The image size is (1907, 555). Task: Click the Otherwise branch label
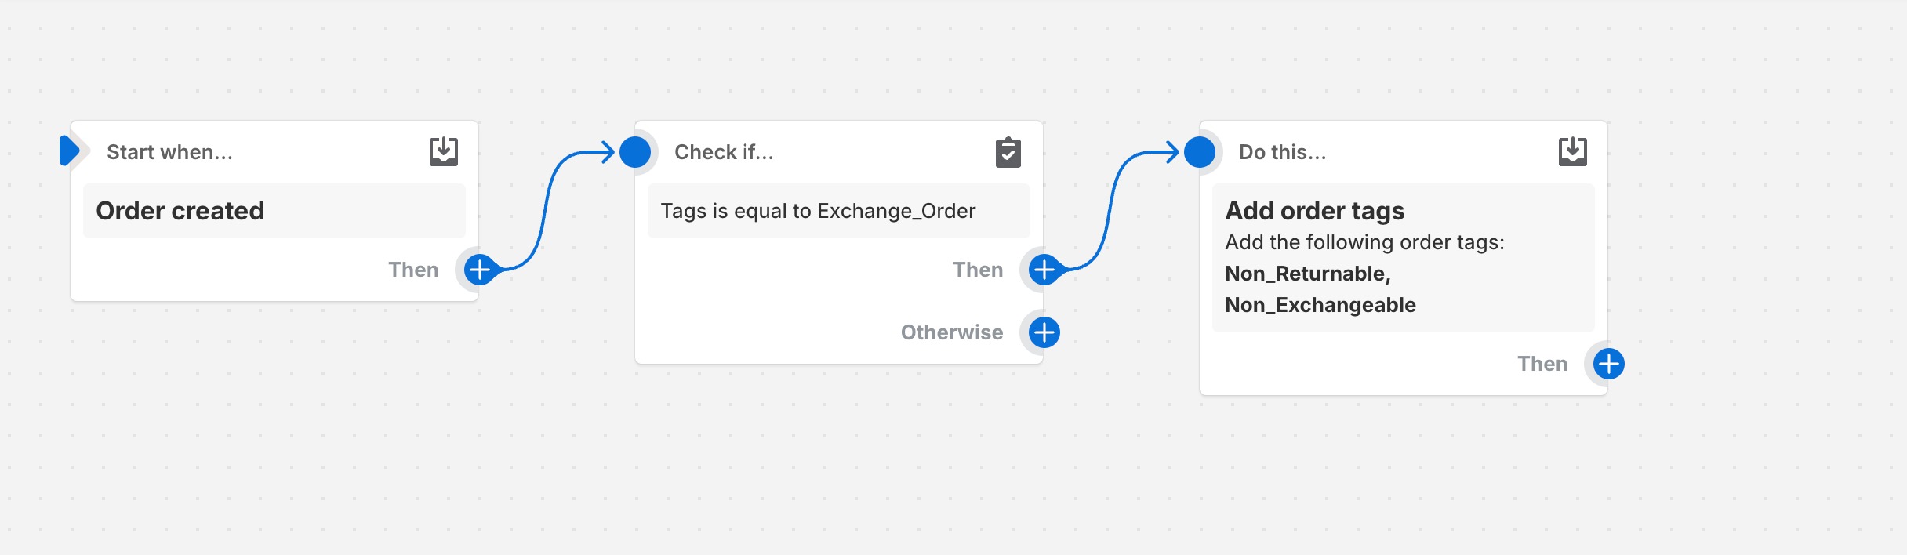952,332
